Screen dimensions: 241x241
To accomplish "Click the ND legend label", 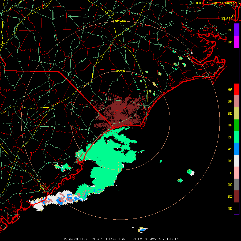I will (230, 209).
